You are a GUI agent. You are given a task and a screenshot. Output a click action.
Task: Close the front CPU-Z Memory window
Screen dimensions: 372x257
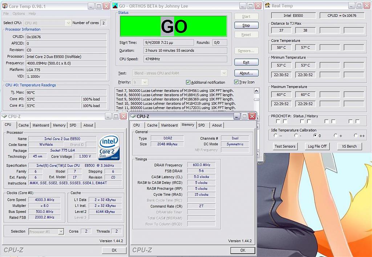[252, 116]
